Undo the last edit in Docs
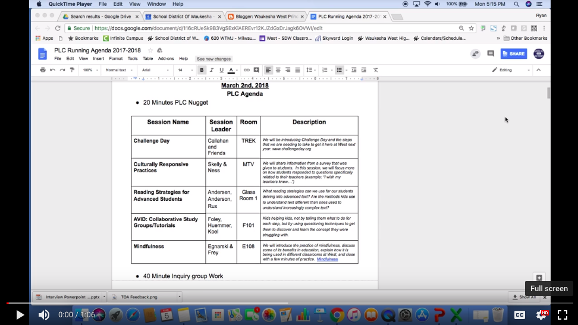578x325 pixels. [x=52, y=70]
